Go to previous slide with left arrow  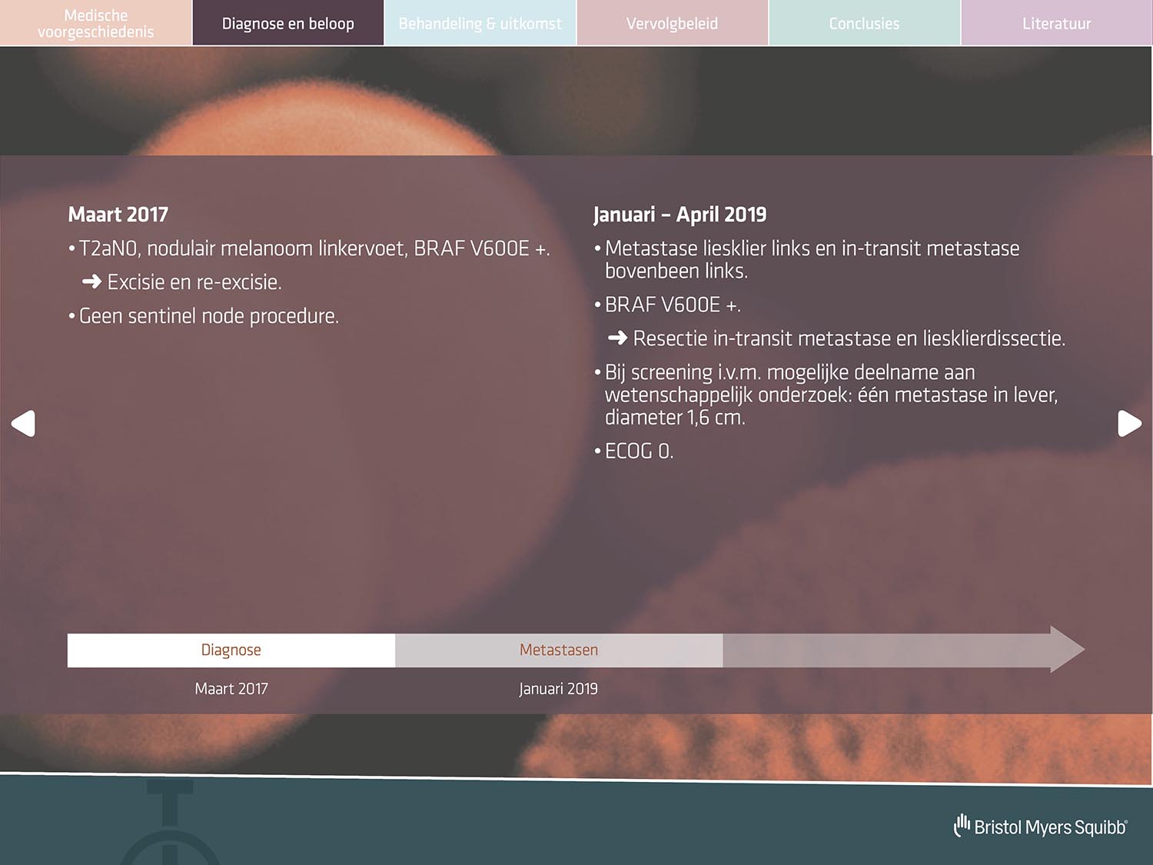pos(23,424)
